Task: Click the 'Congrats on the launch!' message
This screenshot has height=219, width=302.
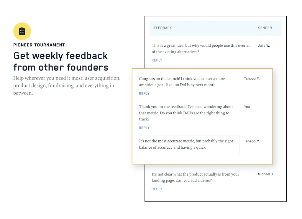Action: pos(182,82)
